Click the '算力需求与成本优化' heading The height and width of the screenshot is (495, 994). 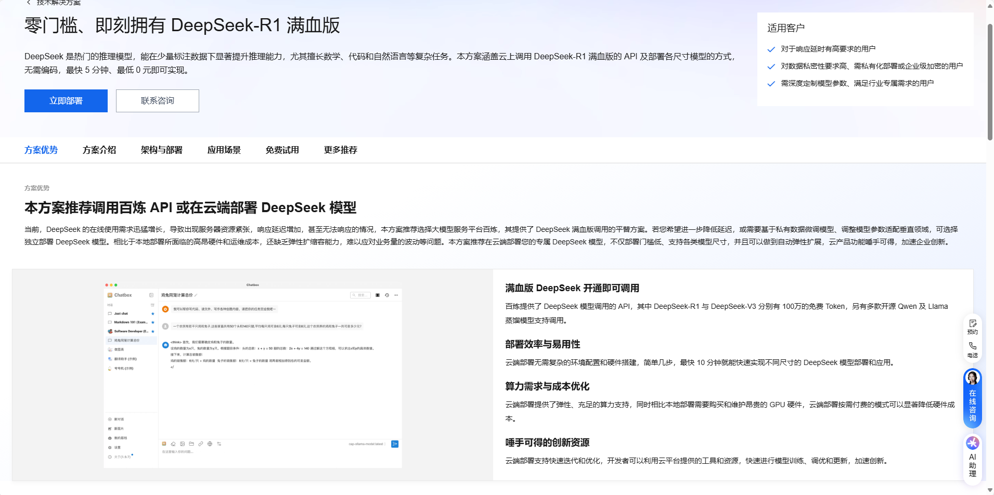[547, 386]
